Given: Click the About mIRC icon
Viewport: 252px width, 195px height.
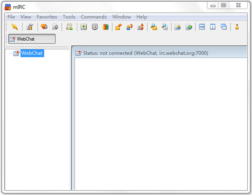Looking at the screenshot, I should pyautogui.click(x=237, y=27).
